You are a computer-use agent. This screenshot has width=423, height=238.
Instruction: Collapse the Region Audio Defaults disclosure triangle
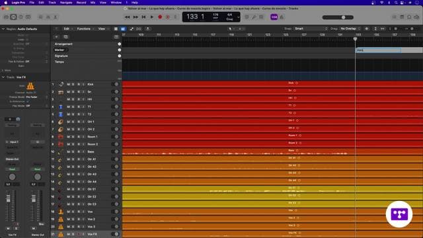click(3, 29)
